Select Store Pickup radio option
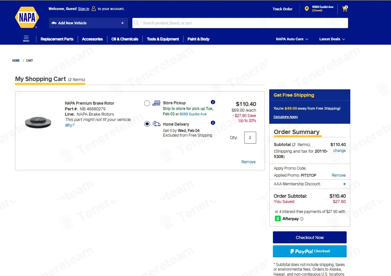391x276 pixels. point(147,103)
